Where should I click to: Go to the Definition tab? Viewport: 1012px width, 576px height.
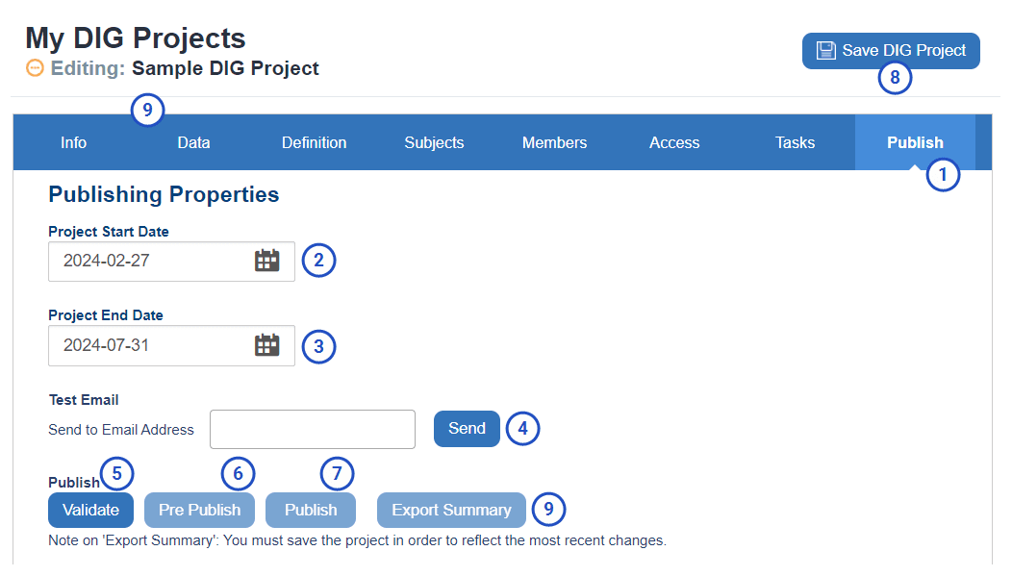tap(314, 142)
